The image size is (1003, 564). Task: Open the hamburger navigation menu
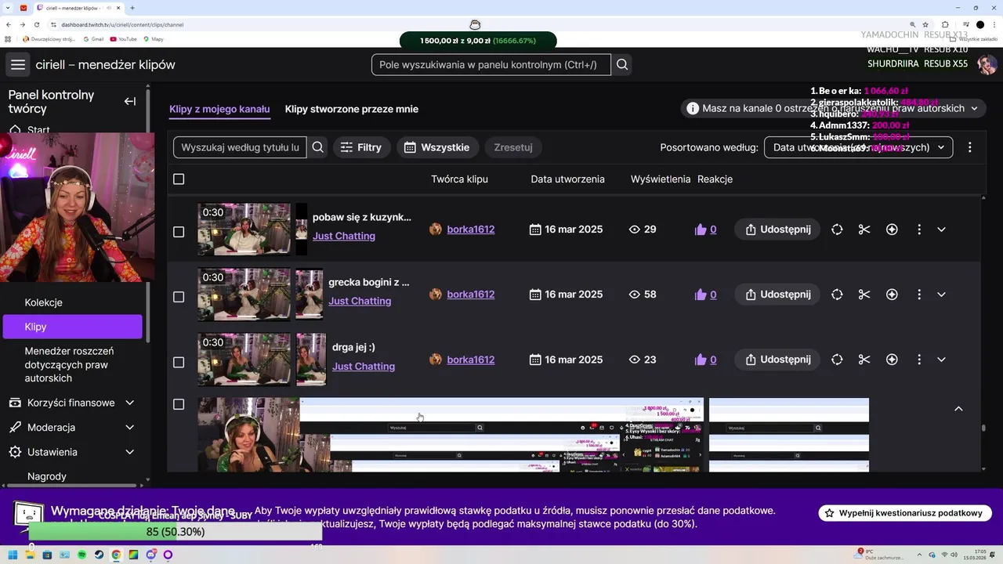(18, 65)
